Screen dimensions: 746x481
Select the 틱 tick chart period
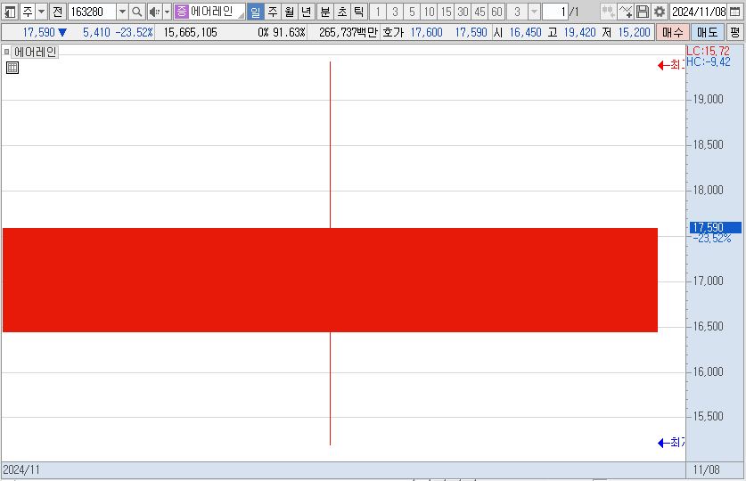pos(359,12)
